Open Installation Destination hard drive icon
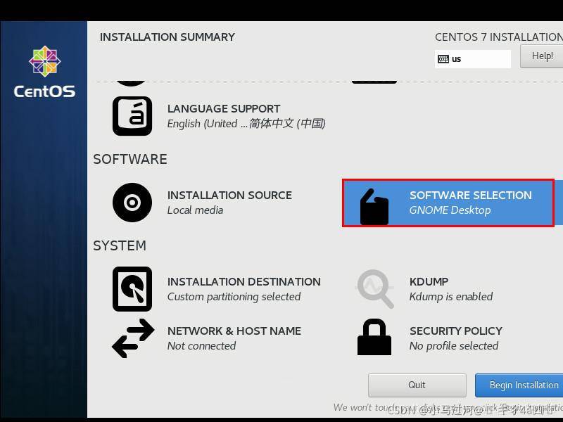The image size is (563, 422). click(132, 289)
